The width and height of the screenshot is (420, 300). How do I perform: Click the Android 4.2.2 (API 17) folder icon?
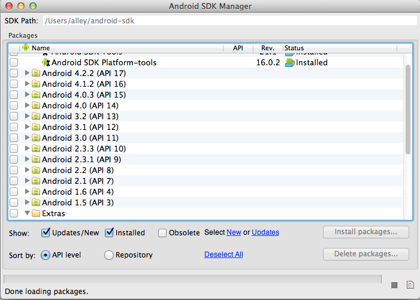point(36,73)
